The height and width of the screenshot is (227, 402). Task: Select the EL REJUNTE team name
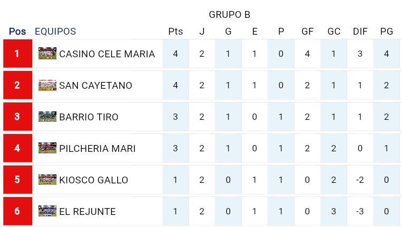coord(88,211)
